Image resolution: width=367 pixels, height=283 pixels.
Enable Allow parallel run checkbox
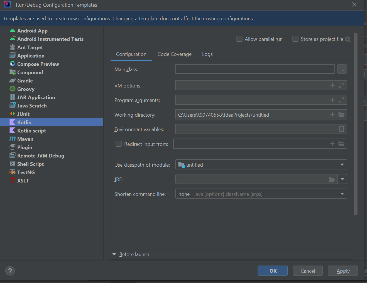tap(239, 39)
